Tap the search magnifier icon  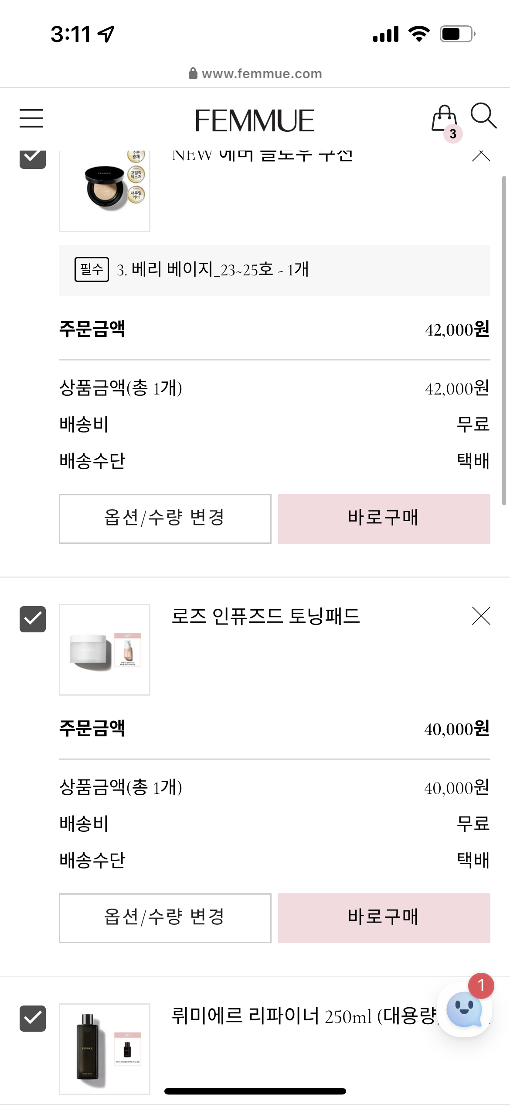click(483, 116)
